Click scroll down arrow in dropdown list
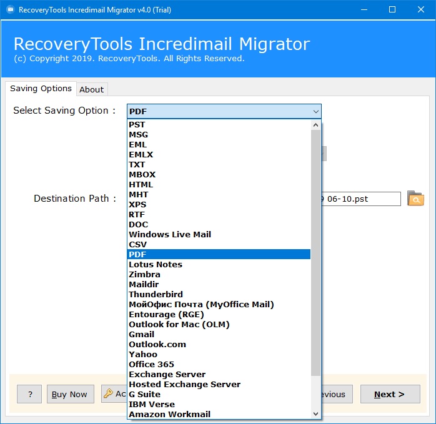Screen dimensions: 436x424 coord(315,414)
